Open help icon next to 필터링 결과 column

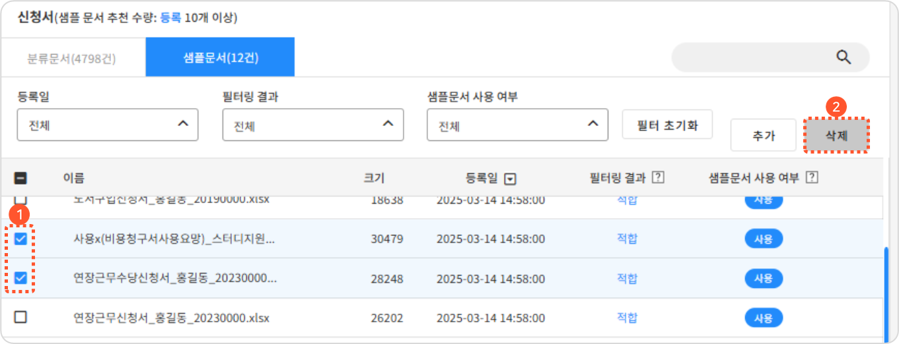[x=657, y=177]
